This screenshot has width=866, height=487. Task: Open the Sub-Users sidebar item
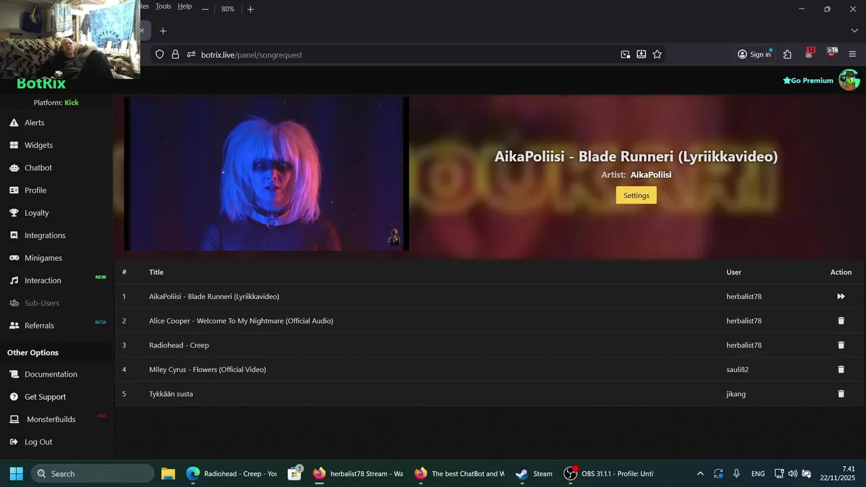tap(42, 303)
